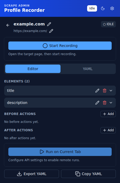Go back using the left arrow
Screen dimensions: 120x183
point(8,25)
